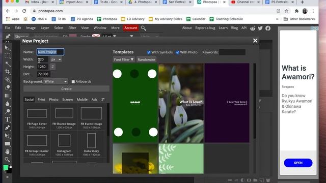Open the Teaching Schedule bookmark
Image resolution: width=326 pixels, height=183 pixels.
(226, 19)
